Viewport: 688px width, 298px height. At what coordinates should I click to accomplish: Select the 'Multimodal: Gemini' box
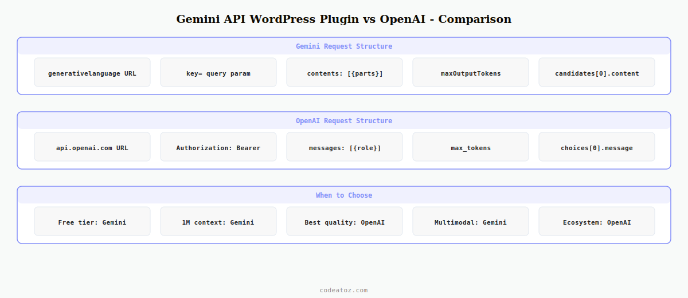coord(471,221)
